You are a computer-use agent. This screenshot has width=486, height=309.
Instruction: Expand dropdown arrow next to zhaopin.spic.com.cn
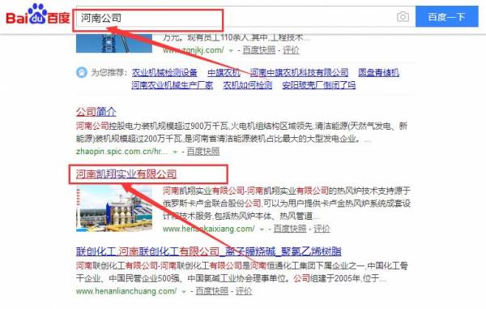[x=175, y=152]
